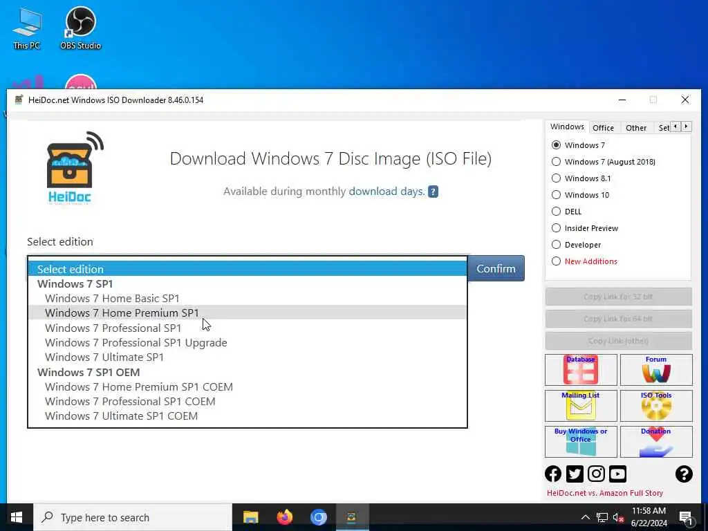Choose Windows 7 Home Basic SP1
Screen dimensions: 708x531
coord(248,299)
